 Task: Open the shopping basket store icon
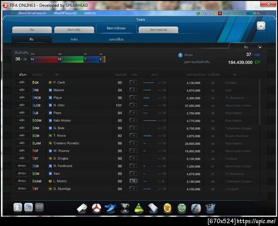[210, 208]
